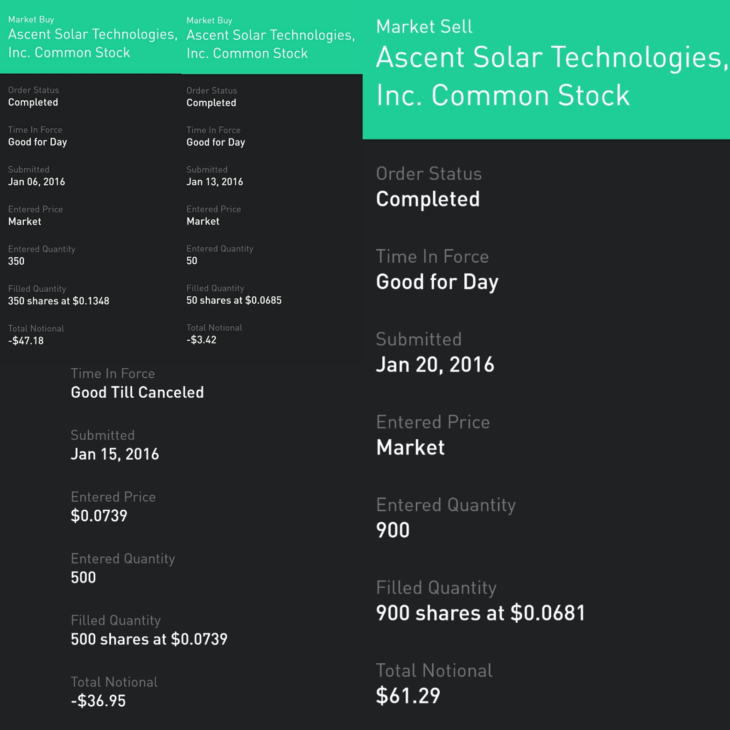Image resolution: width=730 pixels, height=730 pixels.
Task: Click the Market Sell order heading
Action: click(x=424, y=27)
